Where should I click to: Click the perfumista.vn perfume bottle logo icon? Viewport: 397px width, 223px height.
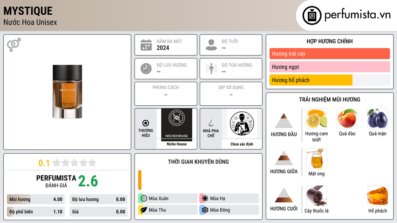312,15
